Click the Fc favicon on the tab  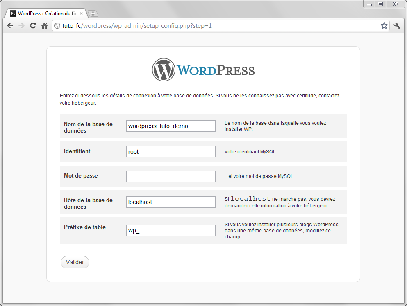click(13, 13)
